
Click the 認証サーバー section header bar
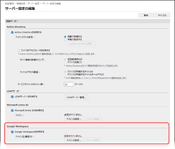87,21
